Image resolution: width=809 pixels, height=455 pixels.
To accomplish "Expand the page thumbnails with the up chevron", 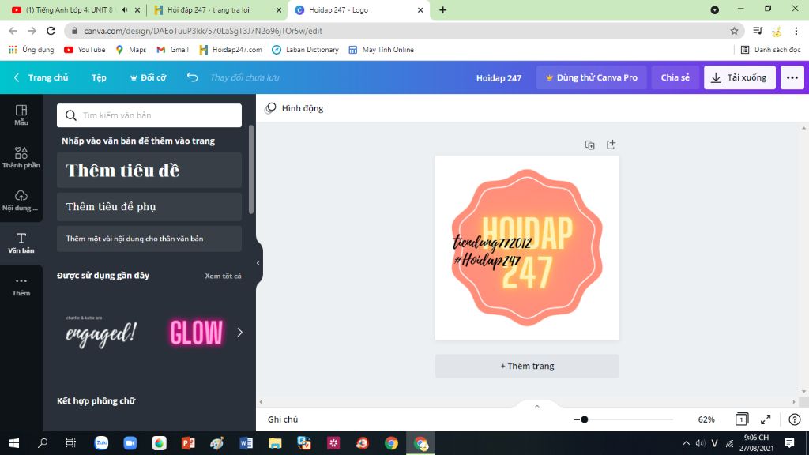I will click(x=537, y=407).
